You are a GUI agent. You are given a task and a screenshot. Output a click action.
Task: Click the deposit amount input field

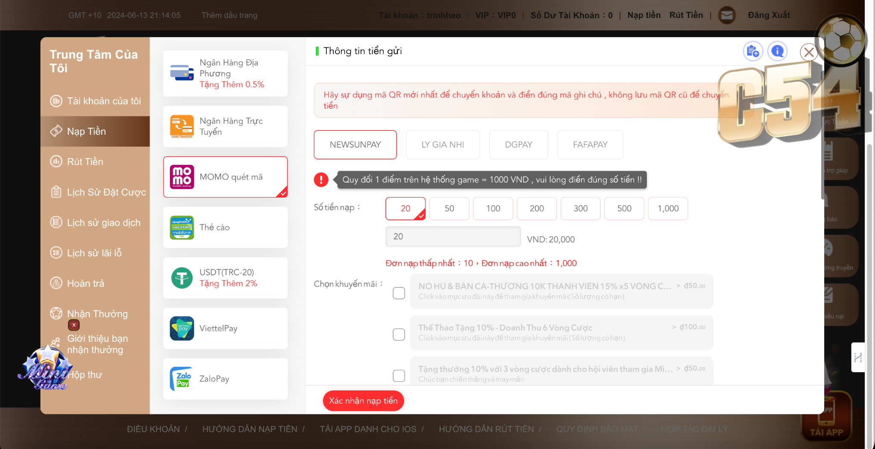tap(453, 236)
